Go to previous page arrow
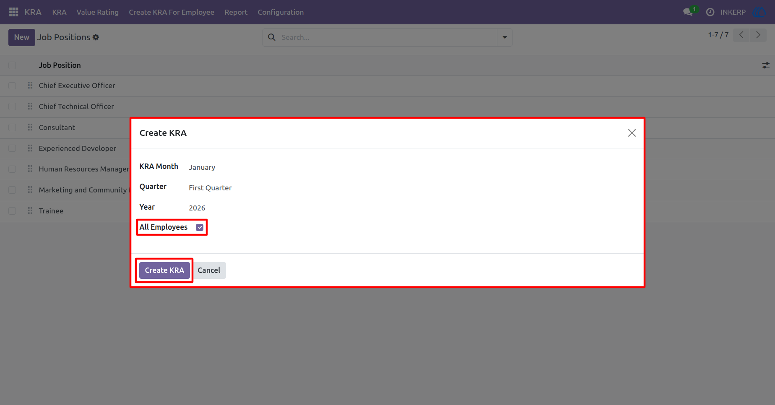Screen dimensions: 775x405 coord(741,35)
